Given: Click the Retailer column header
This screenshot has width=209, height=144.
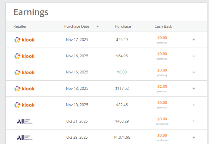Looking at the screenshot, I should click(20, 26).
